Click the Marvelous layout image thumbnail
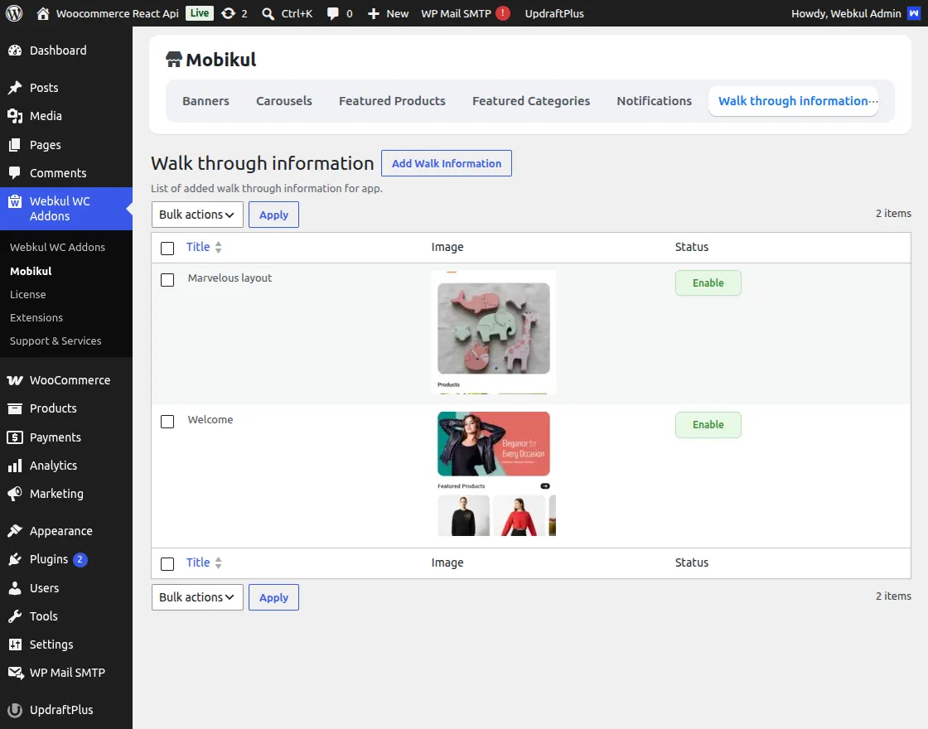 494,332
